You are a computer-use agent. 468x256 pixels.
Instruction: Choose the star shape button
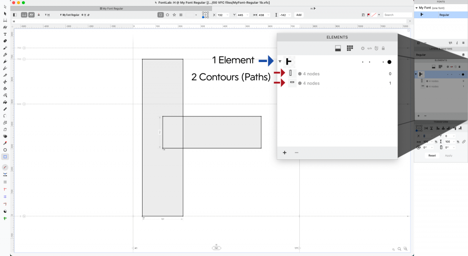(174, 15)
